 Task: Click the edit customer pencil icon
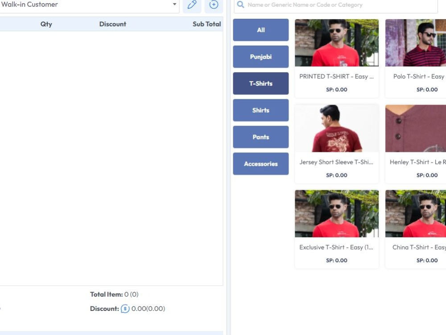click(192, 4)
